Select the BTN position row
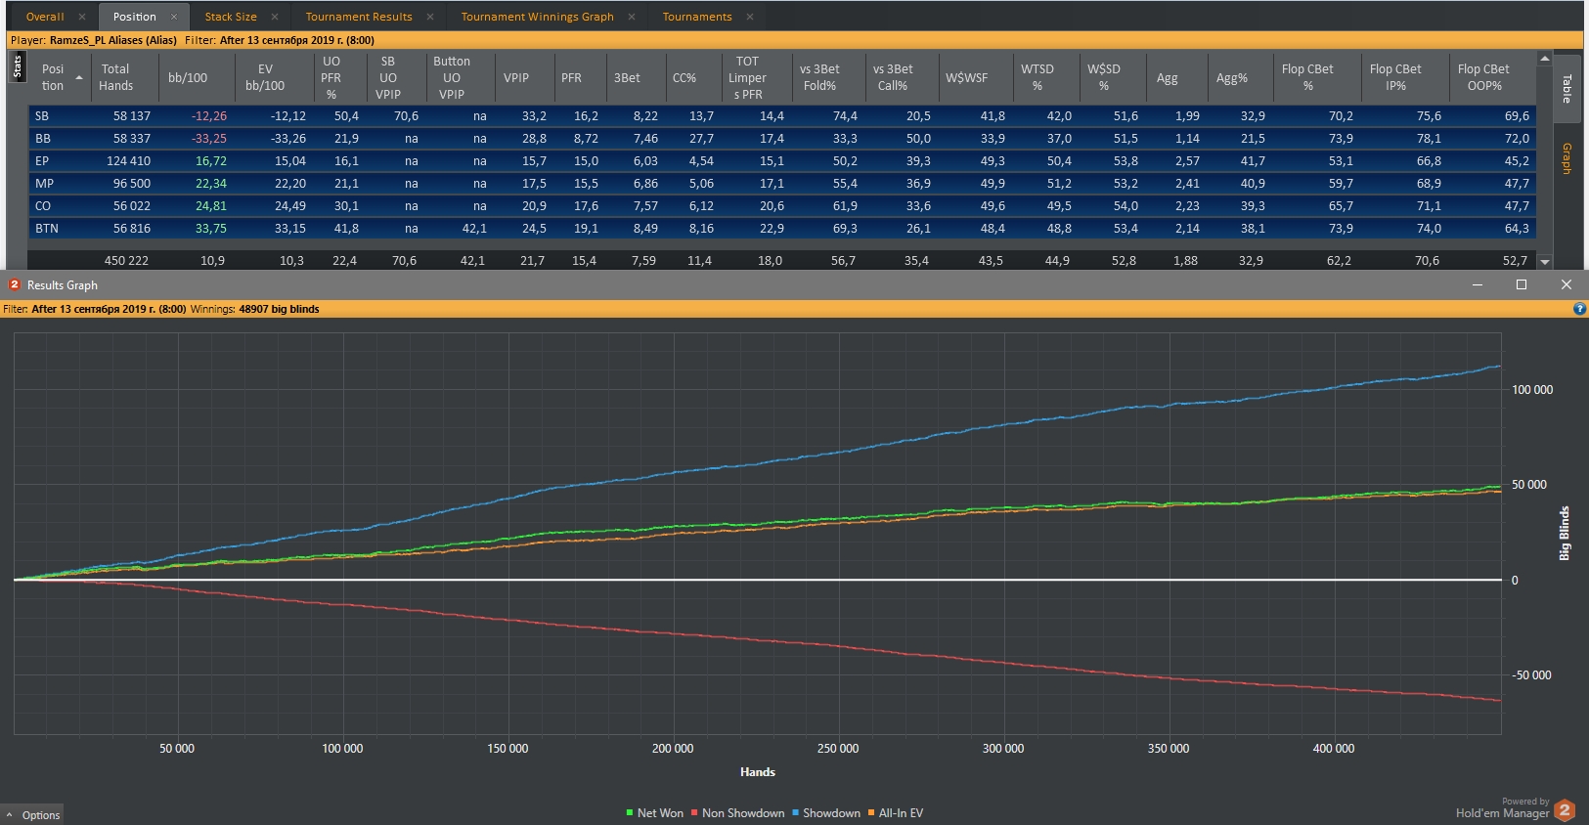The width and height of the screenshot is (1589, 825). (781, 228)
